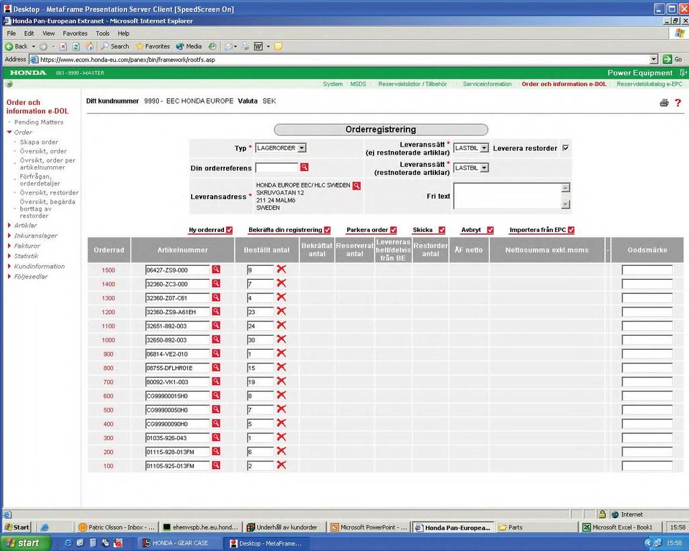Open help with the red question mark

click(678, 103)
